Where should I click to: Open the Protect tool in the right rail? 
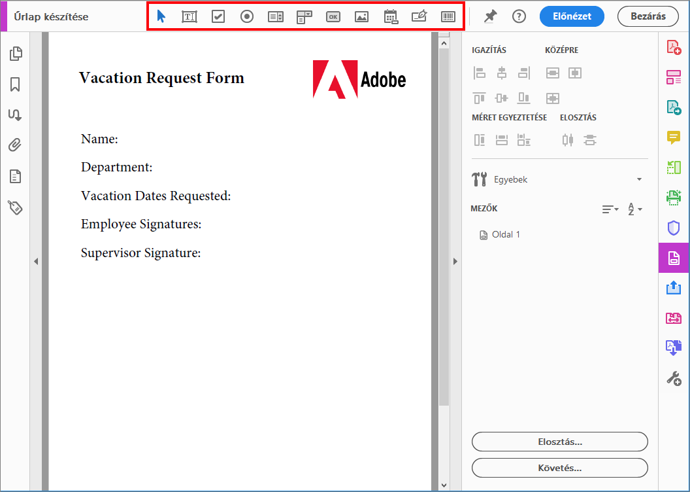coord(674,228)
